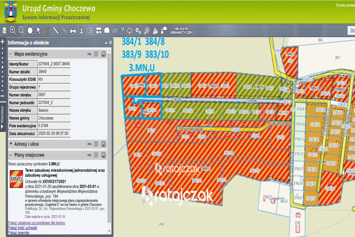This screenshot has width=355, height=237.
Task: Click the print map icon in toolbar
Action: [x=73, y=31]
